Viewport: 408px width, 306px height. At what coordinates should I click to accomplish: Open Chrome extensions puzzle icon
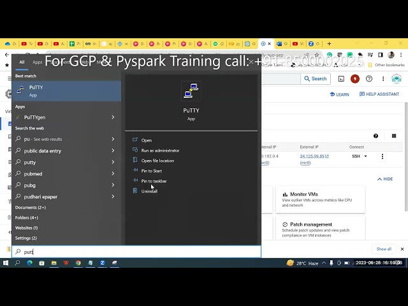click(360, 55)
